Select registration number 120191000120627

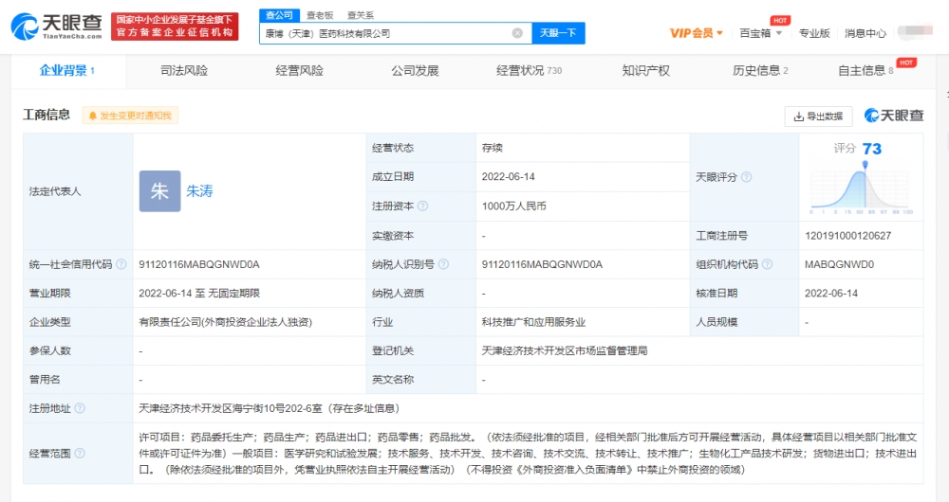(847, 236)
